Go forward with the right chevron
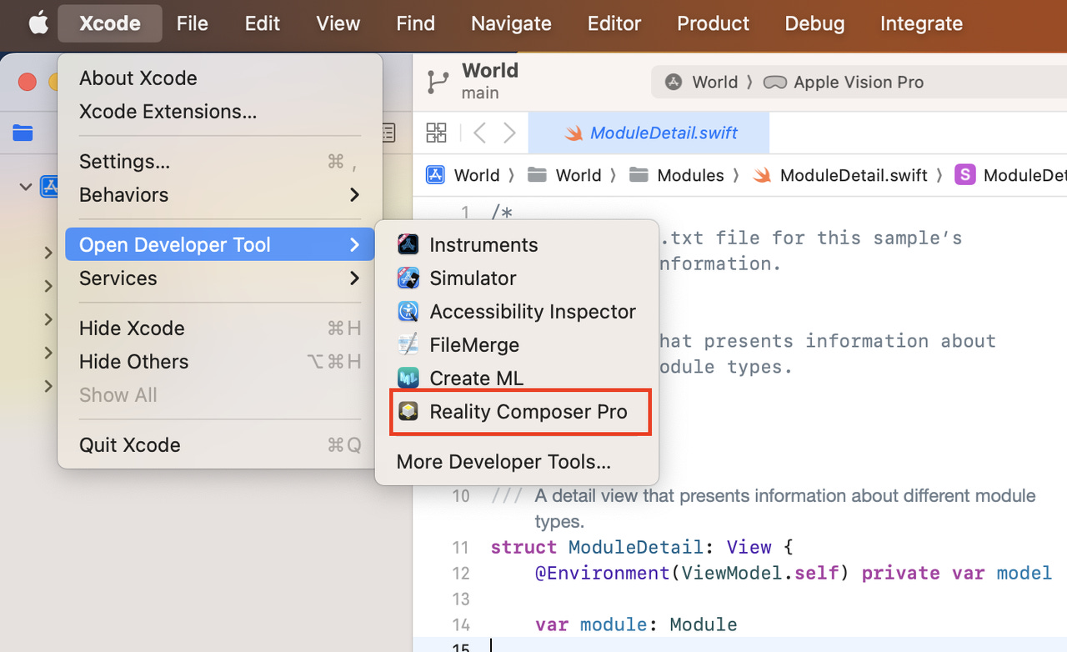The height and width of the screenshot is (652, 1067). click(509, 133)
